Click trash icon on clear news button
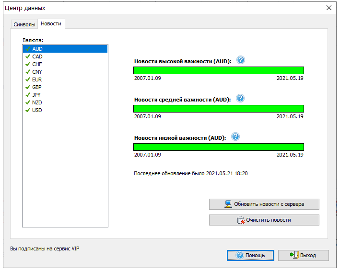The width and height of the screenshot is (340, 271). coord(241,220)
